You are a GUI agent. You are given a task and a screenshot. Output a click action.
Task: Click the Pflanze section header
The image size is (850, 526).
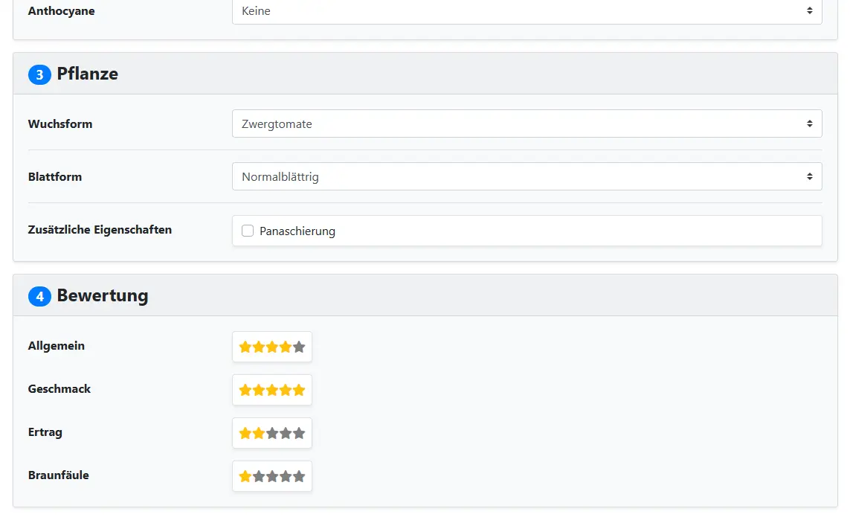point(87,74)
